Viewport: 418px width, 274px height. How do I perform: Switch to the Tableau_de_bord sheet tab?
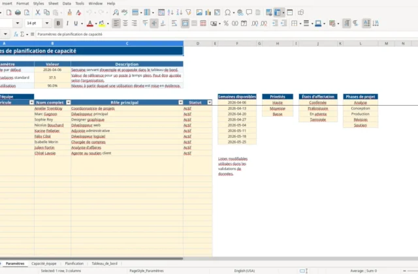(104, 264)
